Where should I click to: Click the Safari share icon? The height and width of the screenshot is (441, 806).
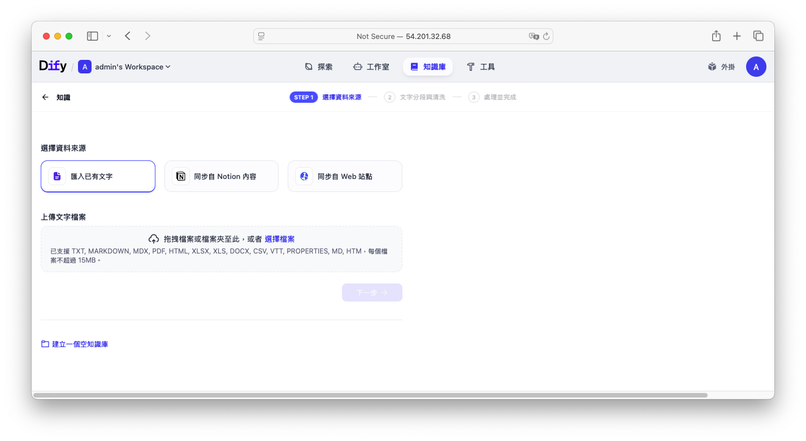(716, 36)
